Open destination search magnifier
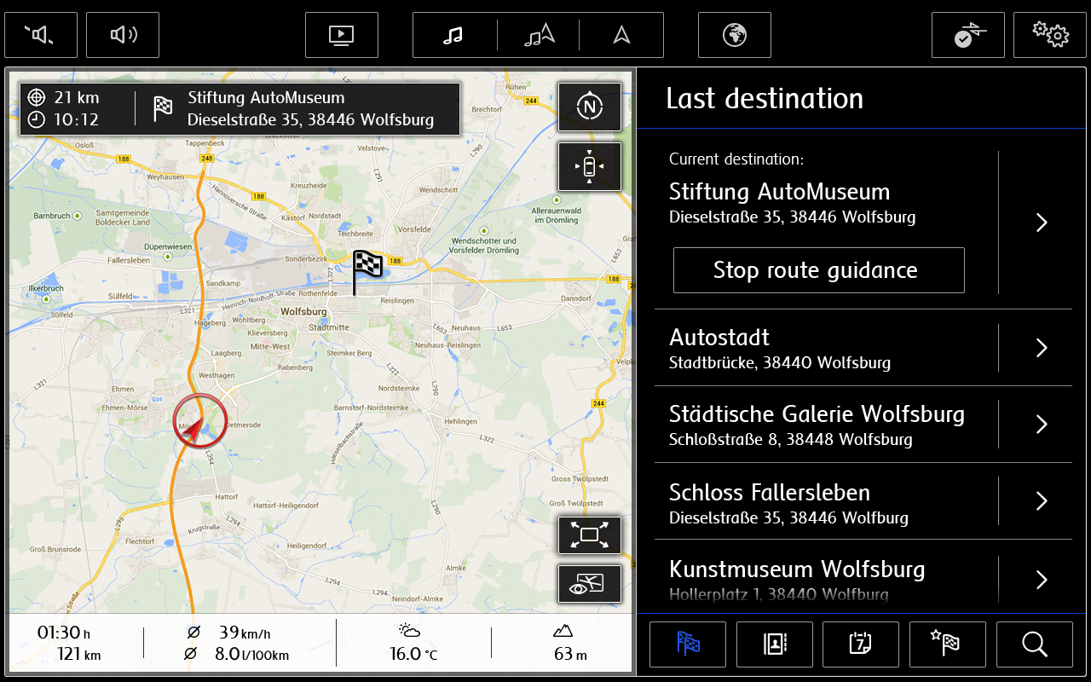Screen dimensions: 1091x682 [x=1035, y=644]
